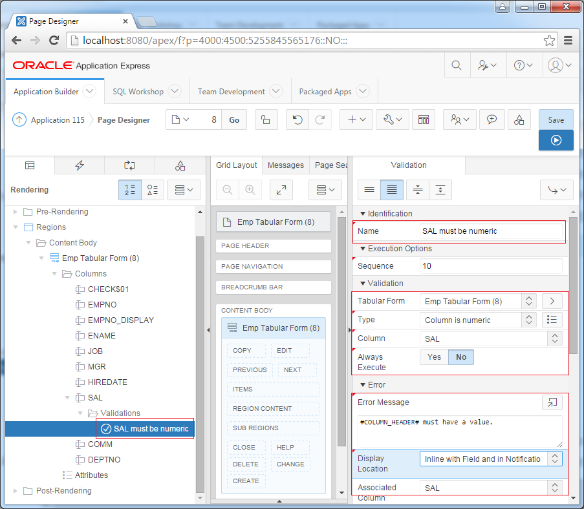The image size is (584, 509).
Task: Click the Go button
Action: [234, 119]
